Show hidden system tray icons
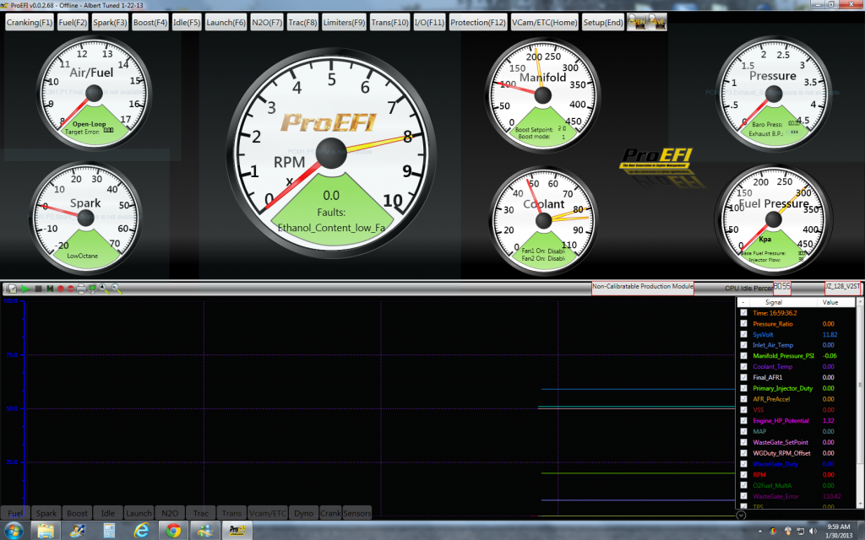Viewport: 865px width, 540px height. click(760, 532)
